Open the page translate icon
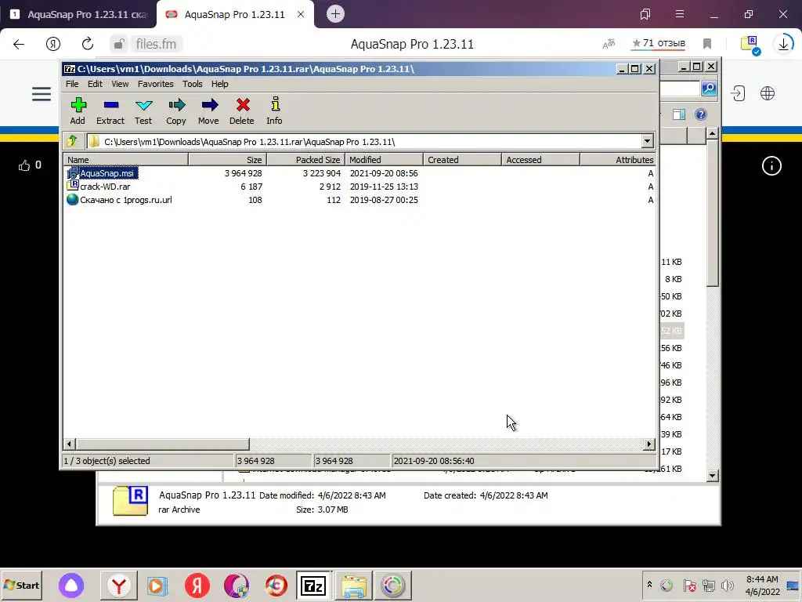802x602 pixels. [608, 44]
